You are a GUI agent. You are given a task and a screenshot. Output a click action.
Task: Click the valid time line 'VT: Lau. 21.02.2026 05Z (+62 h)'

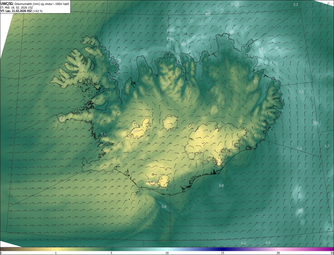click(x=22, y=11)
